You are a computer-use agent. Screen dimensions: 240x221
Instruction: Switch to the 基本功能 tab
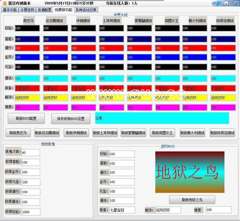(x=10, y=9)
